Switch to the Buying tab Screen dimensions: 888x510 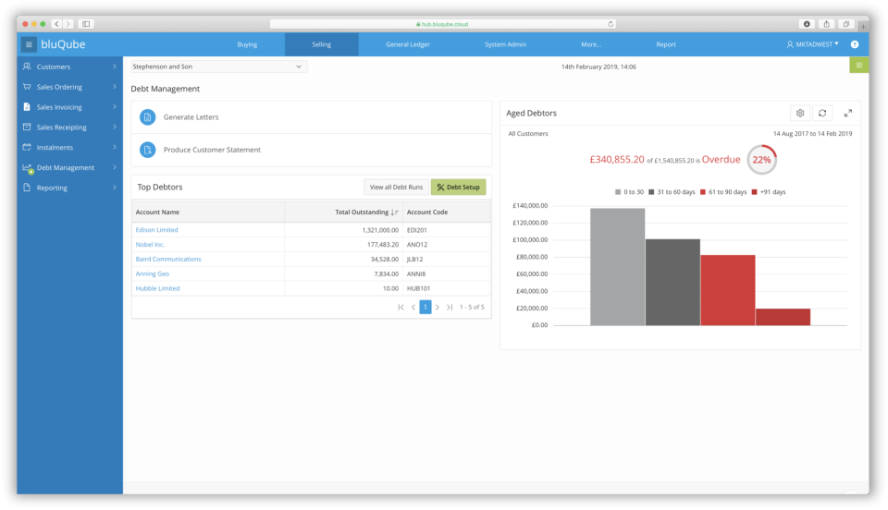(x=247, y=44)
